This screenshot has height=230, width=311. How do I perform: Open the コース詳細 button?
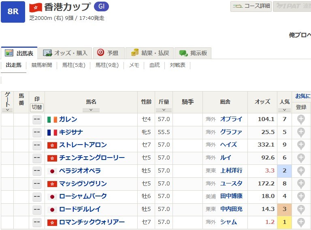[x=251, y=6]
